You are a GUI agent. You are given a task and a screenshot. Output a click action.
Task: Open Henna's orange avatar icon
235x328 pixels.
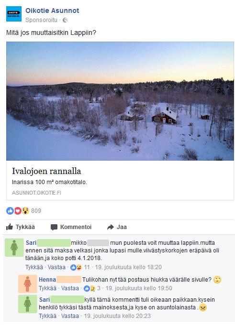28,284
